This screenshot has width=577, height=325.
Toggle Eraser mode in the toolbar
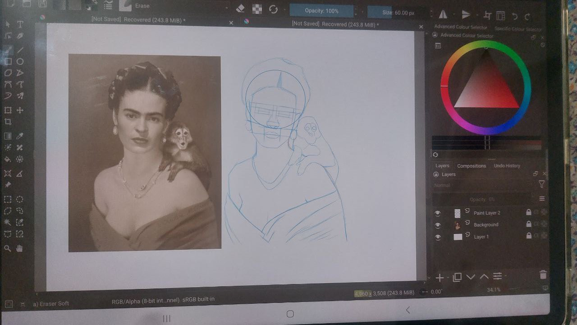point(240,8)
